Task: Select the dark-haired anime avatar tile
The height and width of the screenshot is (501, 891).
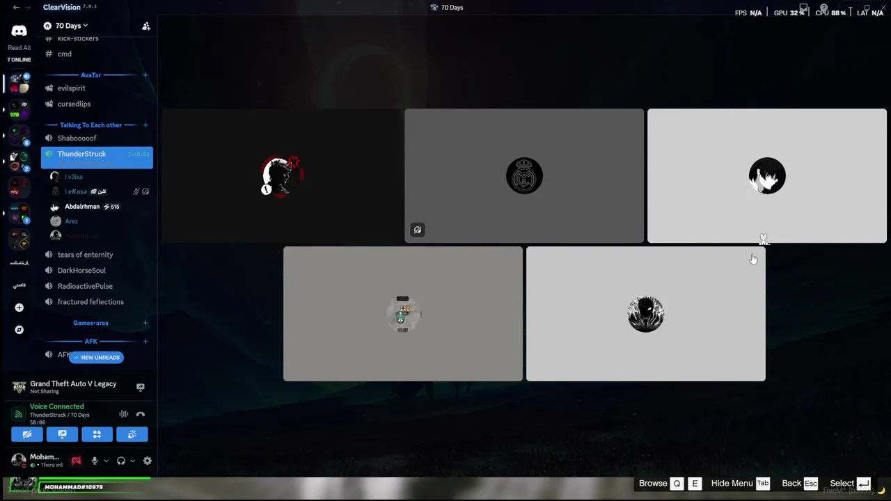Action: click(767, 176)
